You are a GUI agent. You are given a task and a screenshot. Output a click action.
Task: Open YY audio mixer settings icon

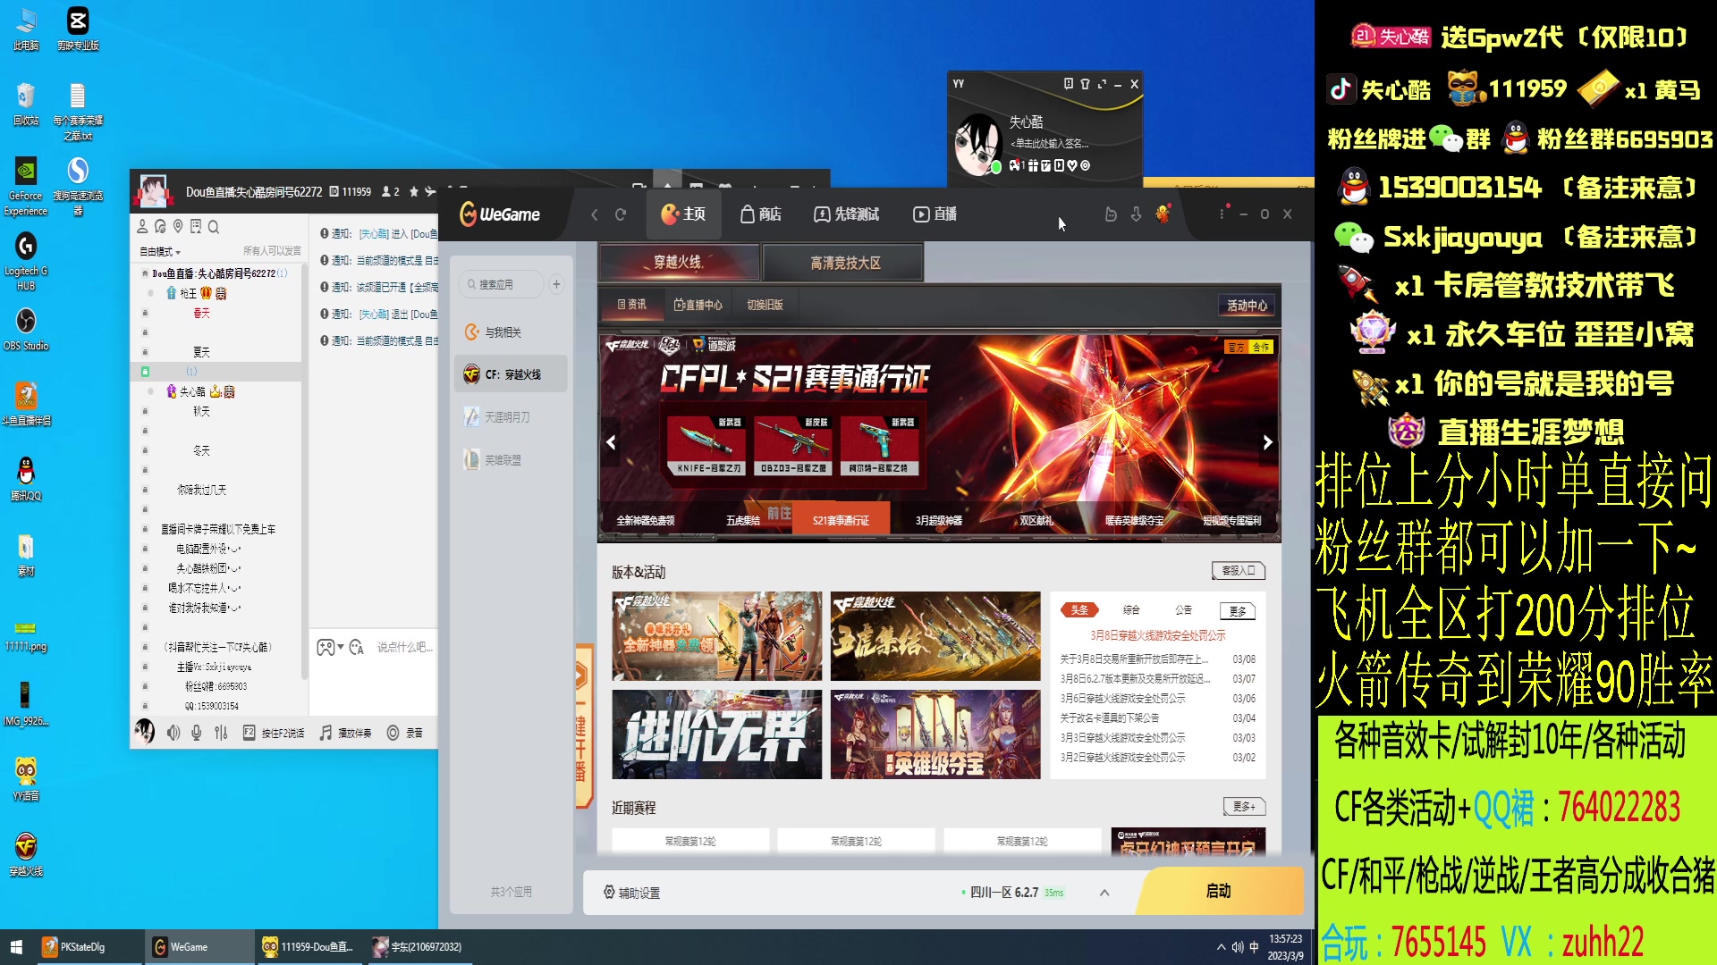pyautogui.click(x=221, y=733)
